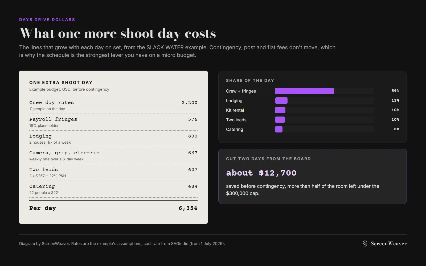Click the ScreenWeaver S logo icon
The image size is (426, 266).
pos(365,244)
